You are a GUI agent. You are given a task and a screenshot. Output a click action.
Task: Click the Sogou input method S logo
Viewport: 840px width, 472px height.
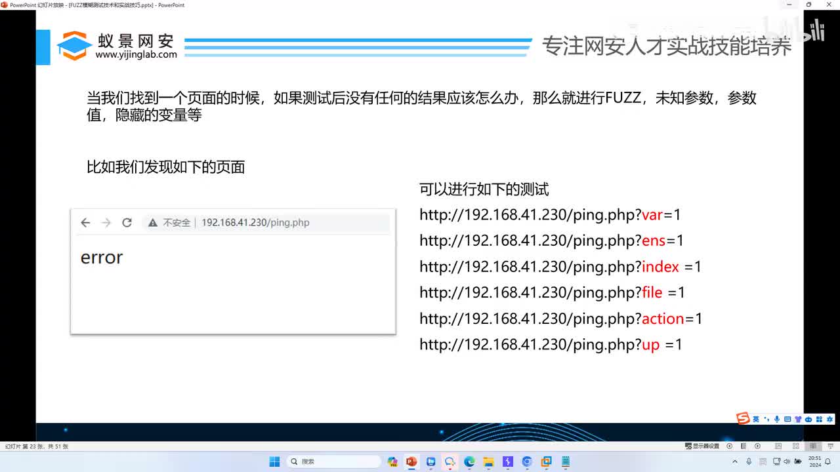tap(743, 418)
